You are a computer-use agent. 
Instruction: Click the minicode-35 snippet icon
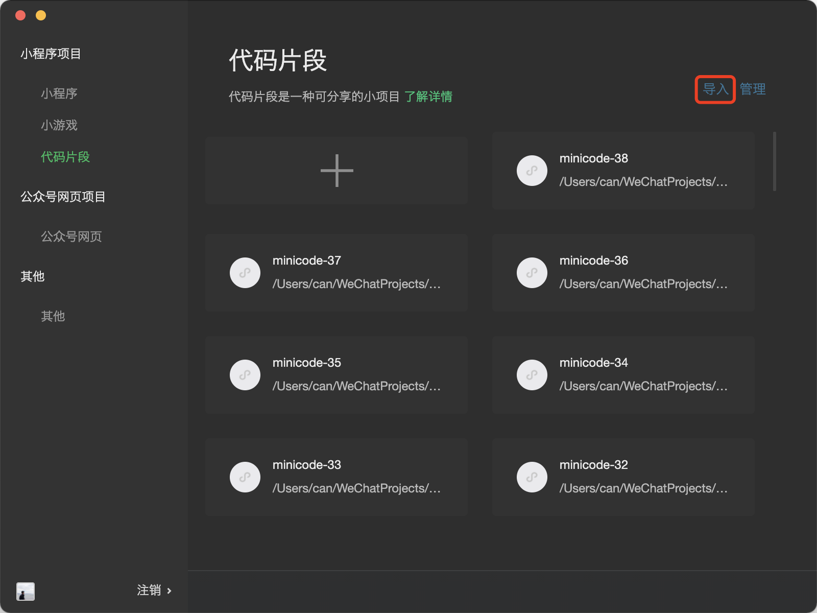click(x=245, y=375)
